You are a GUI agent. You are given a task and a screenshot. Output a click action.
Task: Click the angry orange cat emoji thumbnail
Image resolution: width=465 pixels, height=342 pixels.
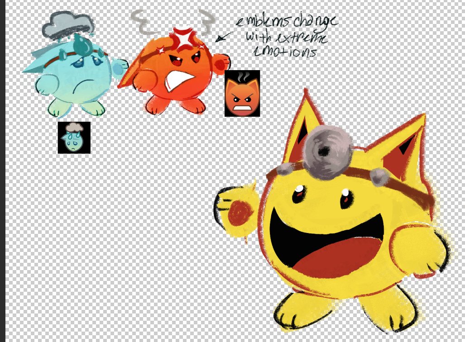coord(242,93)
